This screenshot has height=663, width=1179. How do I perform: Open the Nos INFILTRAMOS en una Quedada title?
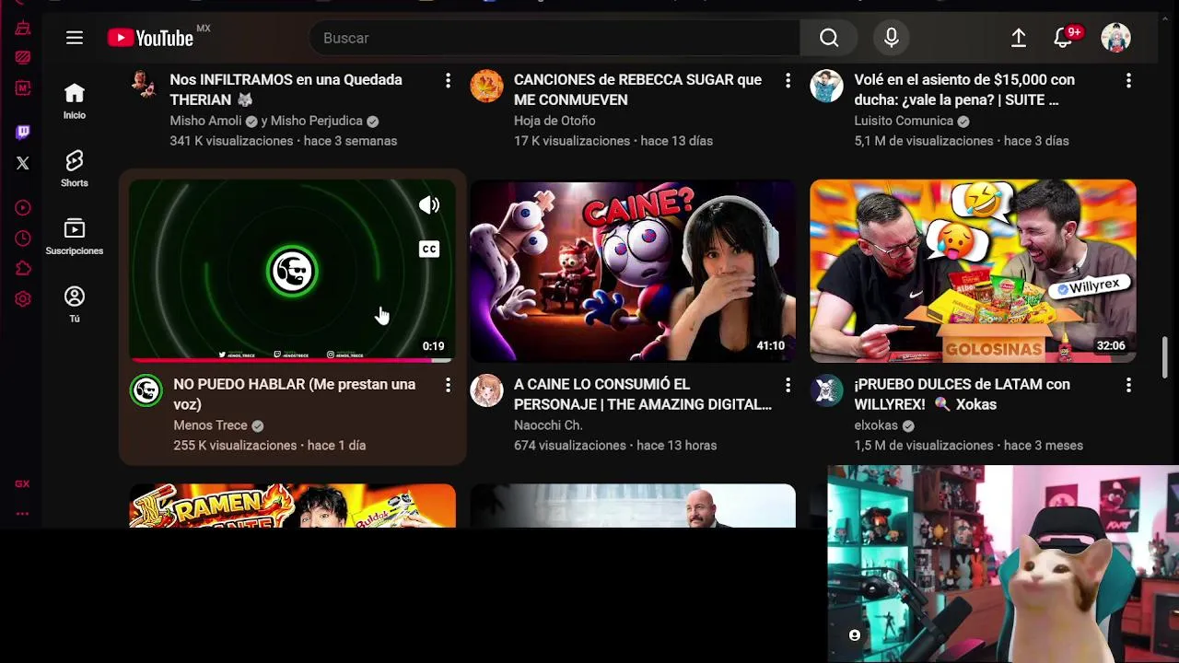286,89
